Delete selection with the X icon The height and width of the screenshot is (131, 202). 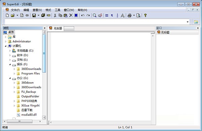[71, 15]
